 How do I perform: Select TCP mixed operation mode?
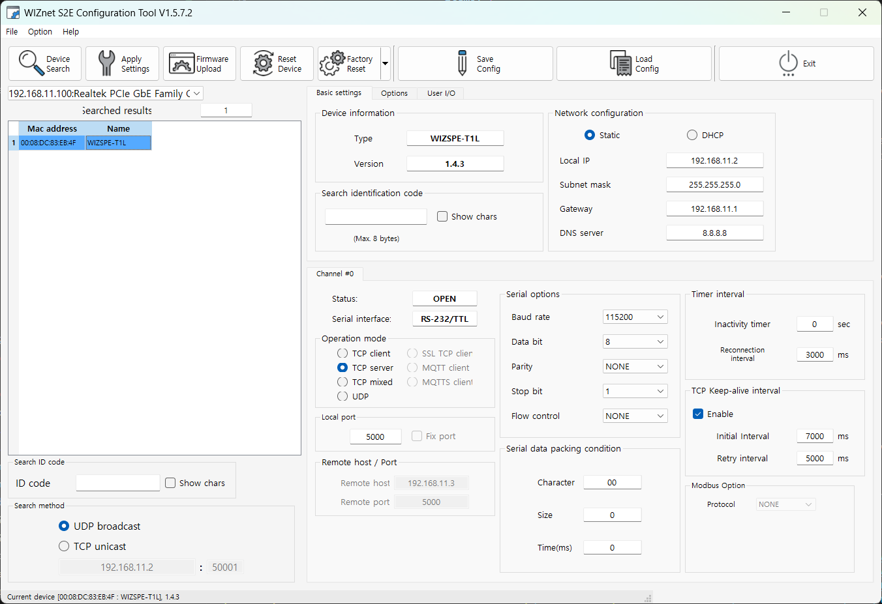(x=342, y=382)
